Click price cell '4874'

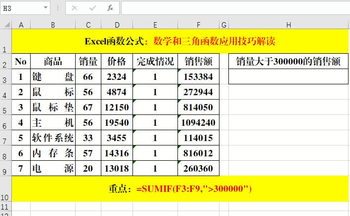(117, 92)
